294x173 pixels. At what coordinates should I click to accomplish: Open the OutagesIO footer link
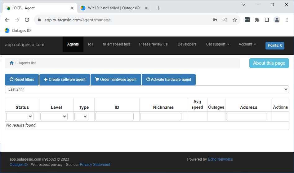(19, 165)
